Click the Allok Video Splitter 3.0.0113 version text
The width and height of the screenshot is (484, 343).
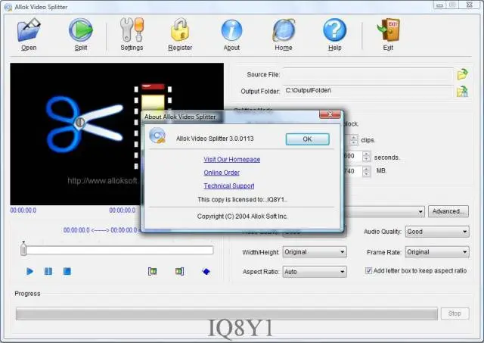215,139
